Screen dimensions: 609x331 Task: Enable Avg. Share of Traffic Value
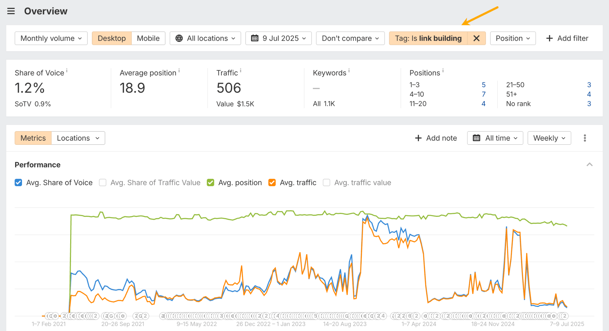coord(103,183)
